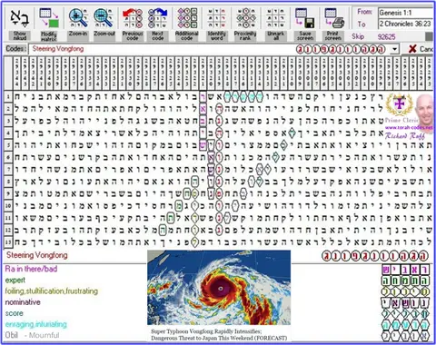Select matrix row number 11
Viewport: 436px width, 345px height.
[8, 218]
